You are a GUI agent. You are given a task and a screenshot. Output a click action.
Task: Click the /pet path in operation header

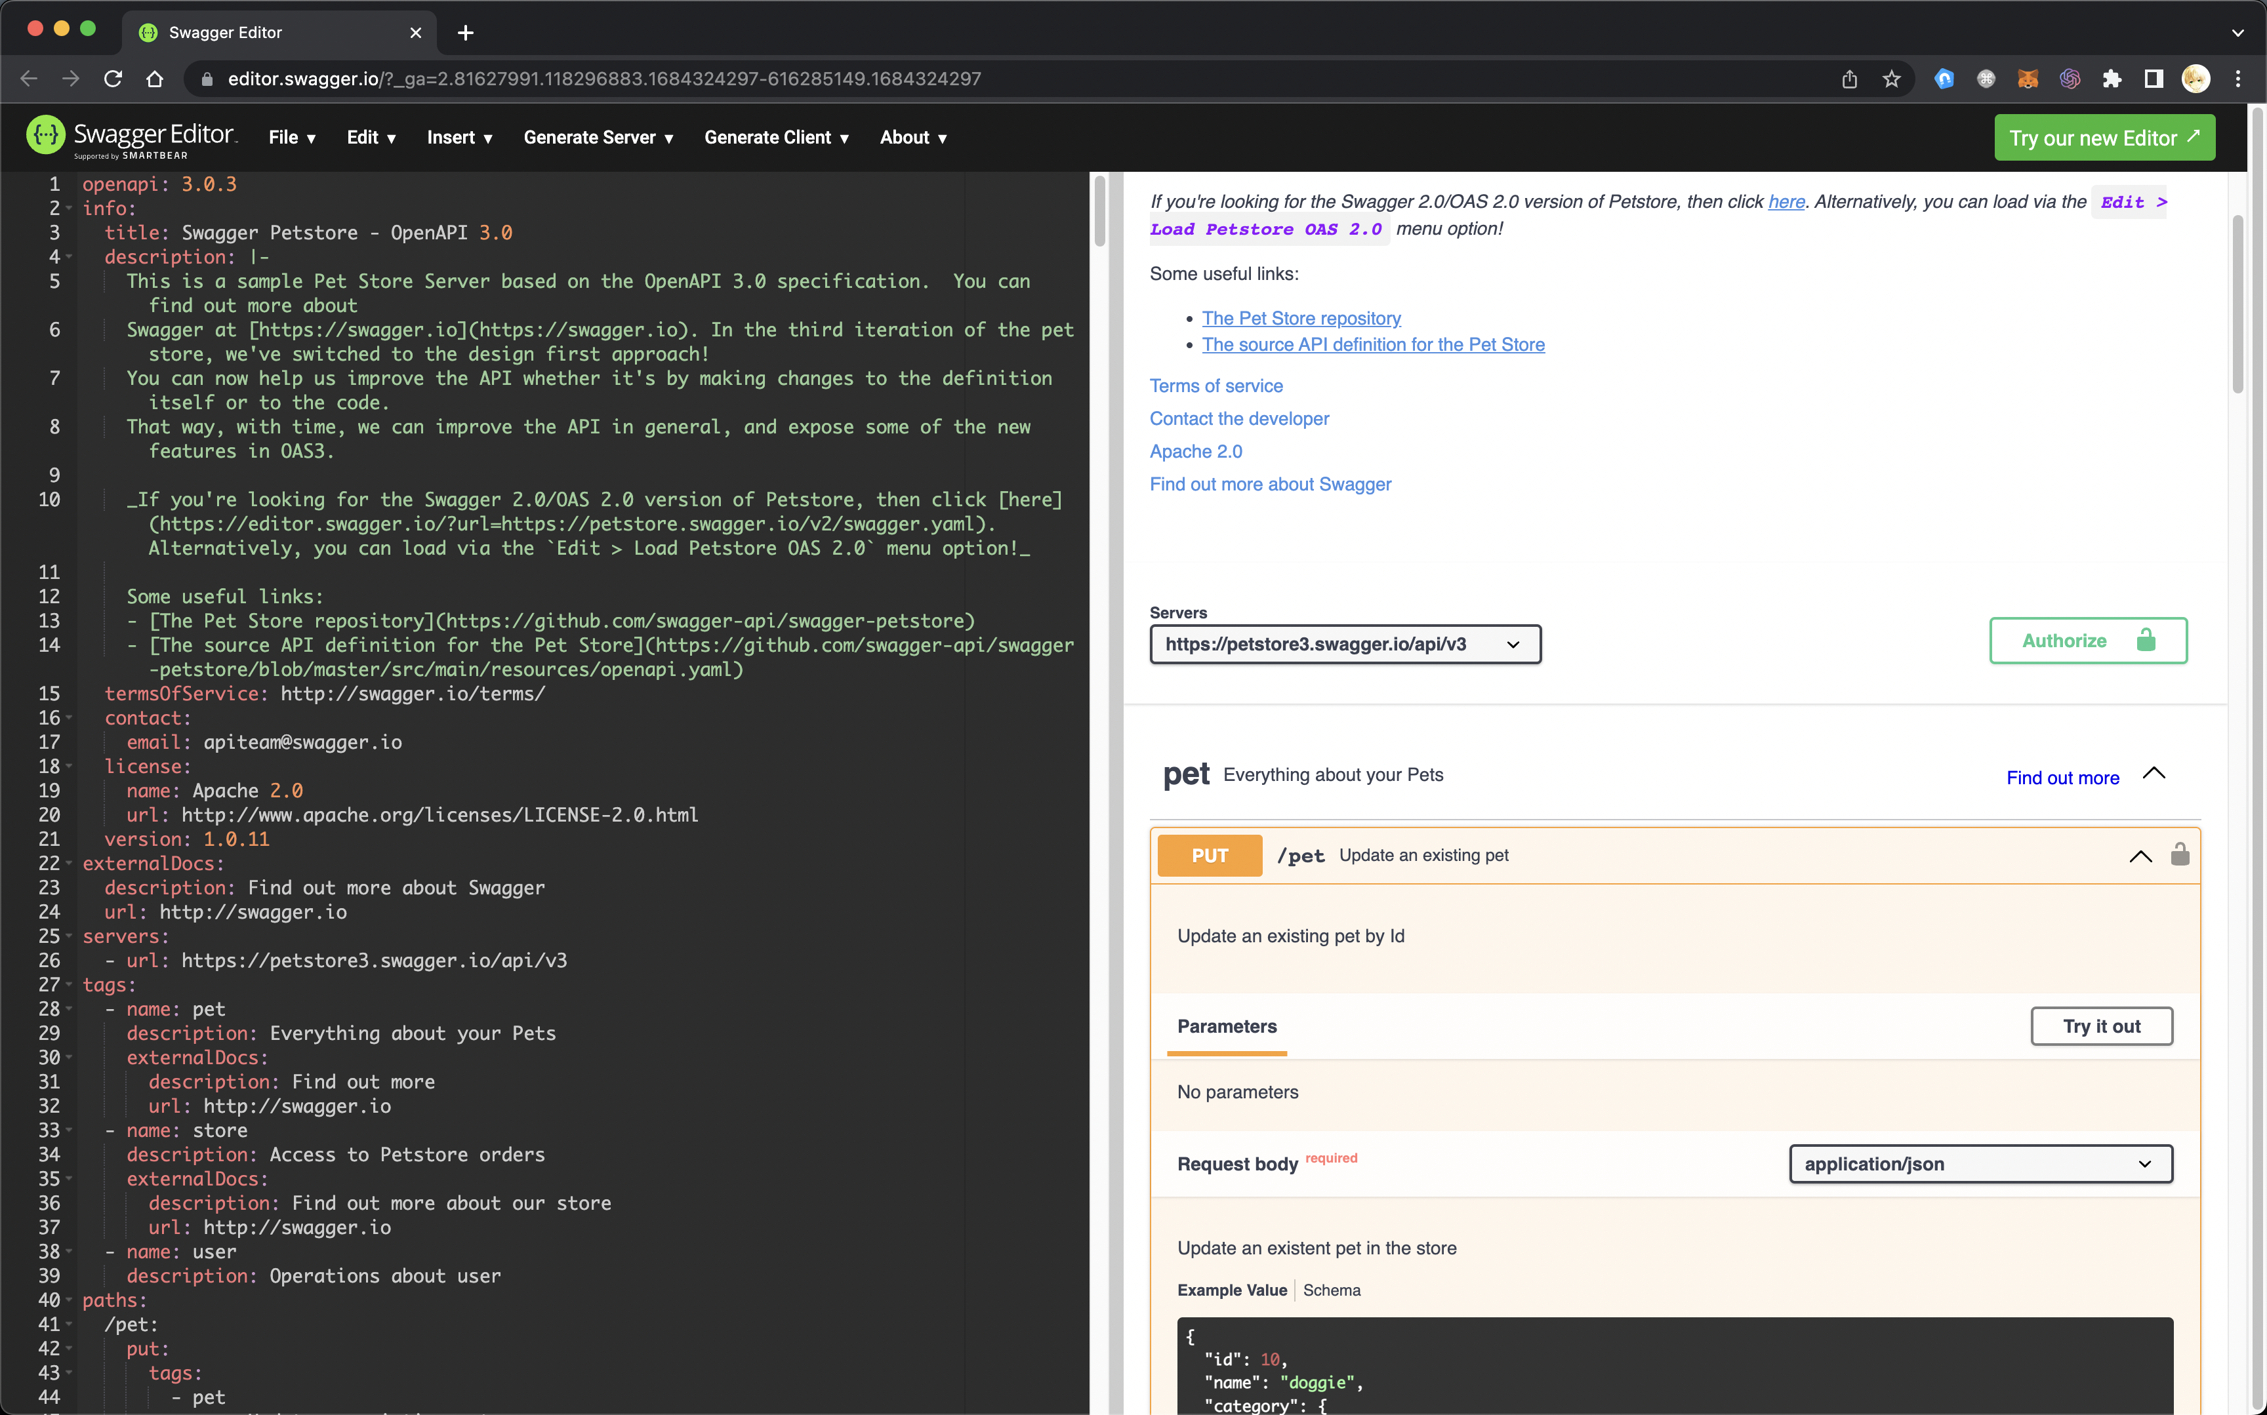coord(1300,856)
